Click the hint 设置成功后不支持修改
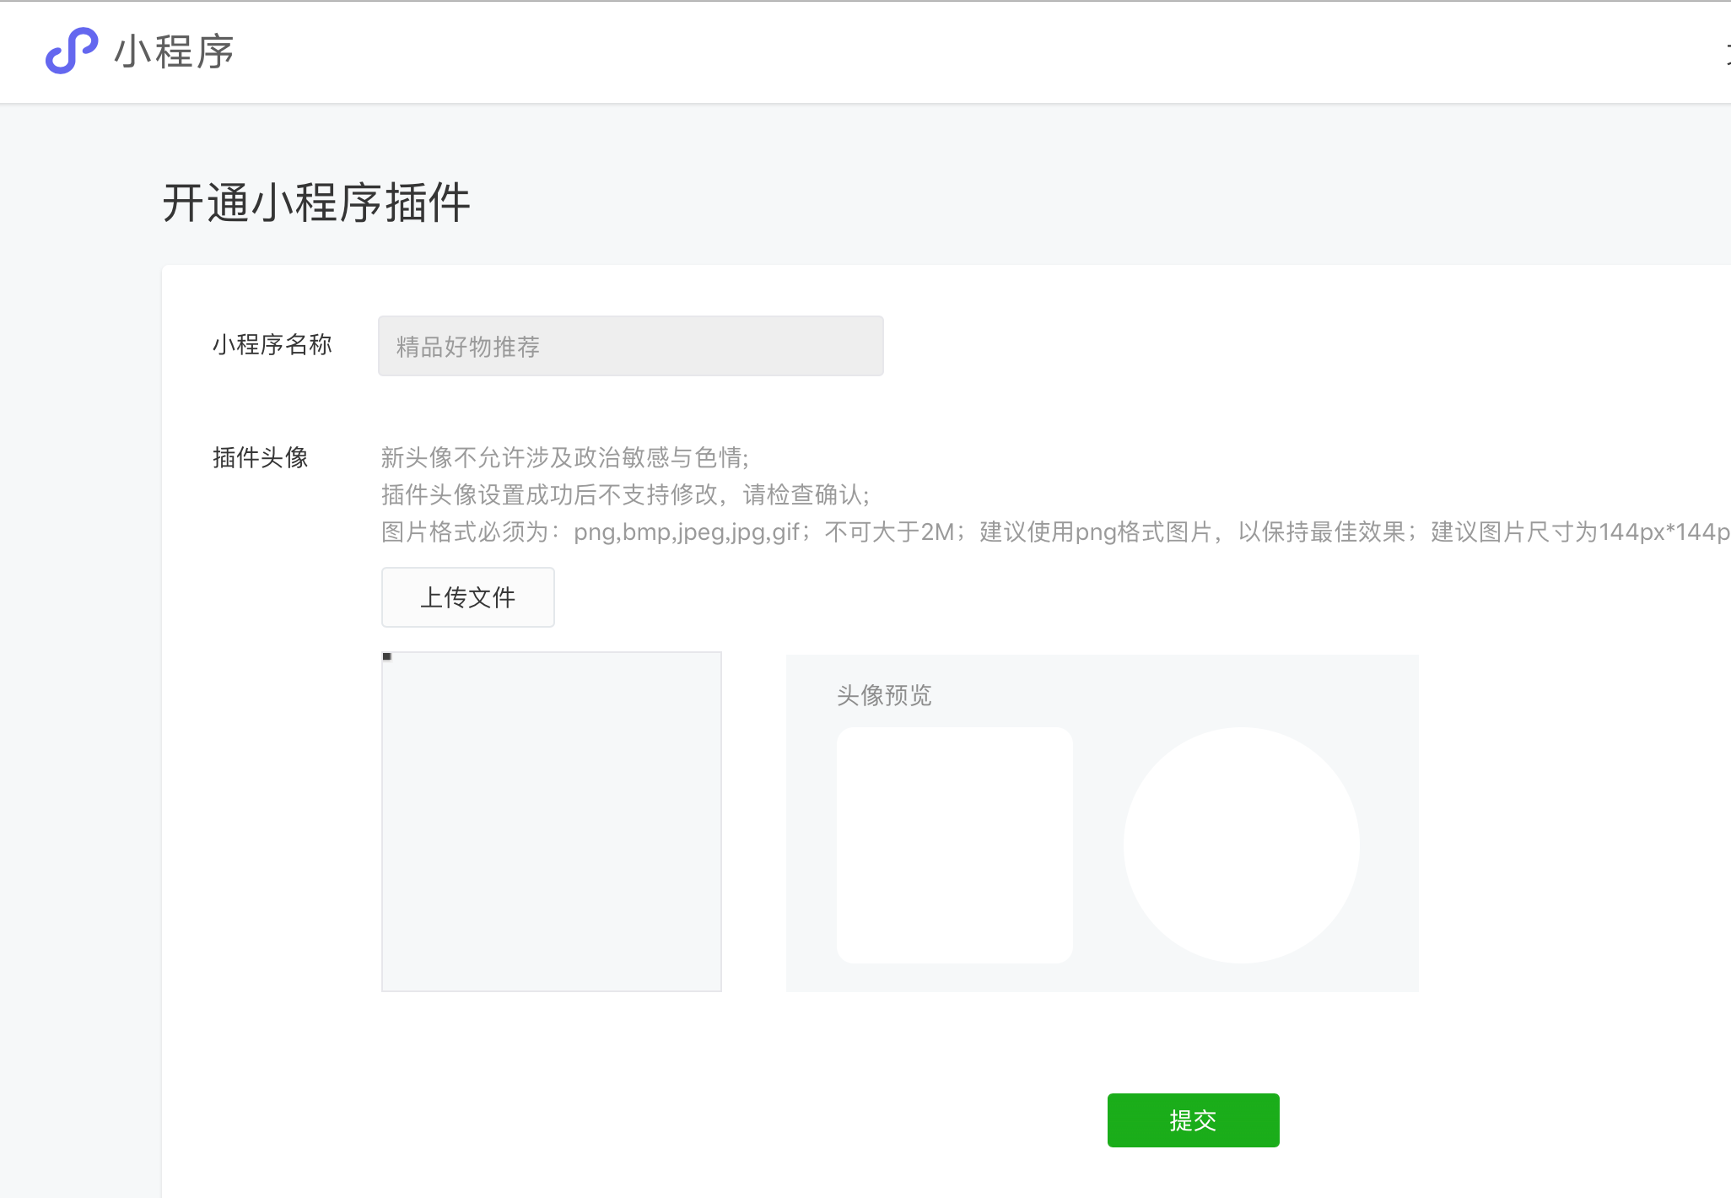Image resolution: width=1731 pixels, height=1198 pixels. click(624, 494)
